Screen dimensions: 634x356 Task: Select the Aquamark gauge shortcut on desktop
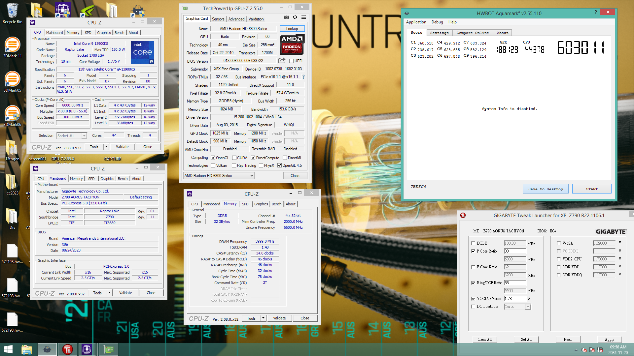(x=138, y=11)
